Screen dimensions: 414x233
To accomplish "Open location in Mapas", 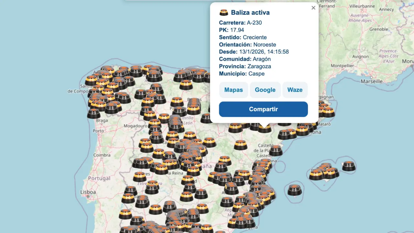I will pyautogui.click(x=234, y=90).
